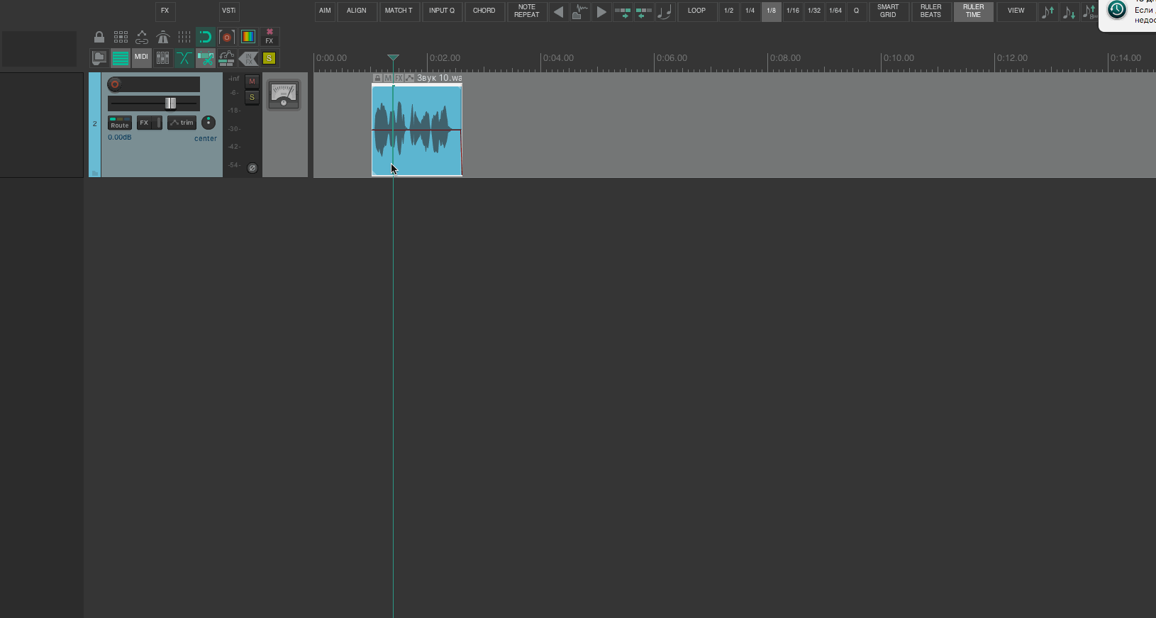Toggle the green snap magnet icon
Viewport: 1156px width, 618px height.
tap(206, 37)
